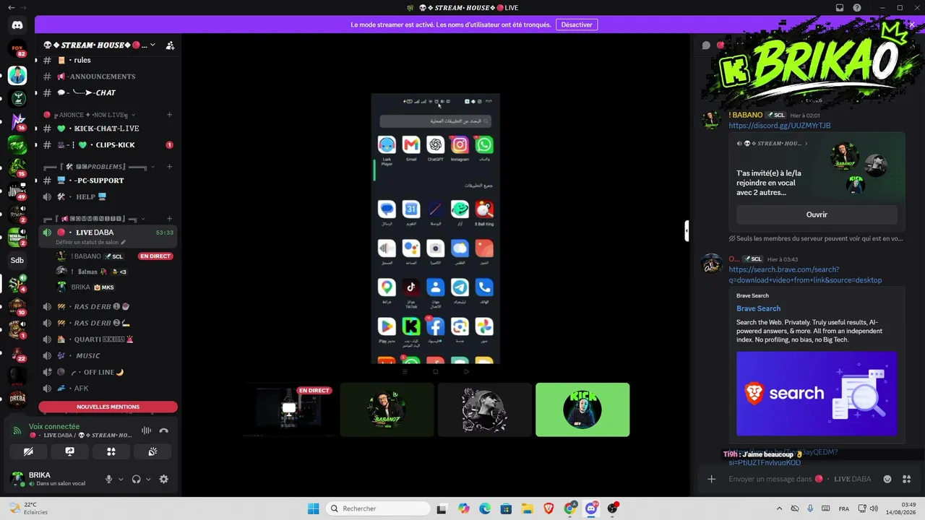Select Balman in voice member list
Screen dimensions: 925x520
click(x=116, y=272)
